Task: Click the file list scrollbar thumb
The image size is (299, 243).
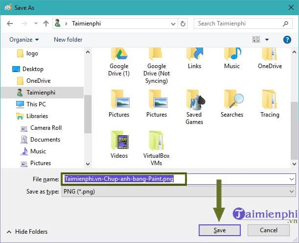Action: tap(294, 131)
